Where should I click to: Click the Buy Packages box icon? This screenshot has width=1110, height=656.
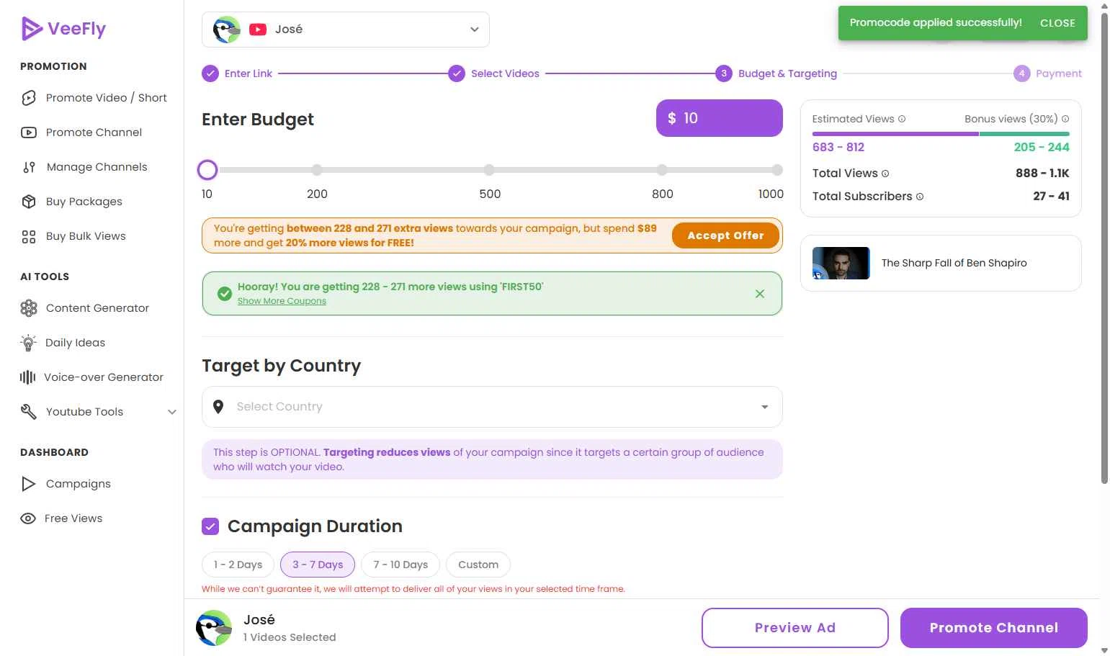coord(29,202)
